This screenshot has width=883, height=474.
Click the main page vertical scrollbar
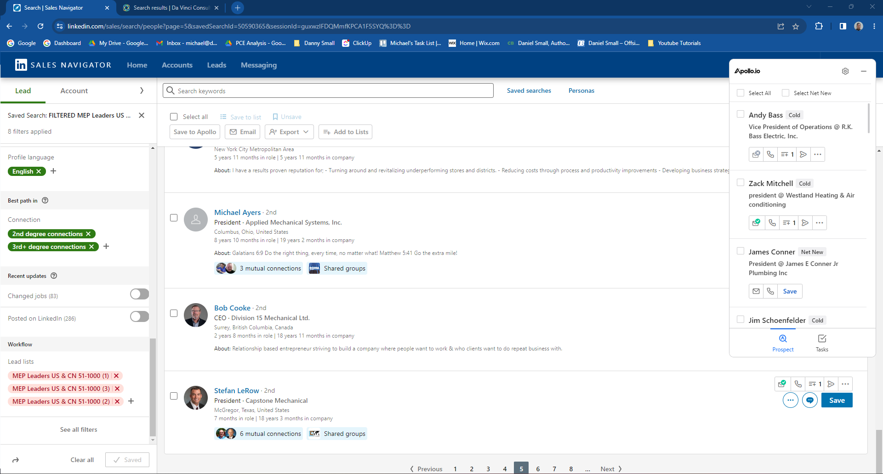click(x=879, y=452)
